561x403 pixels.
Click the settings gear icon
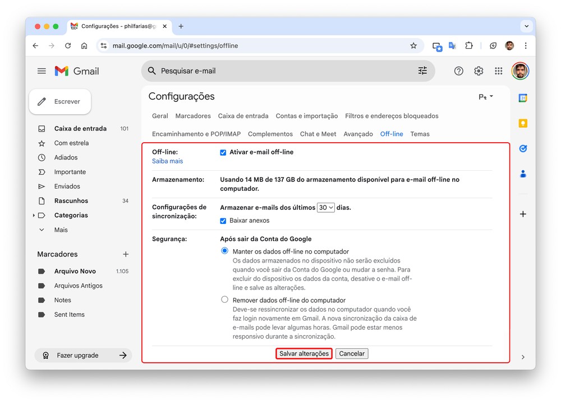(479, 71)
